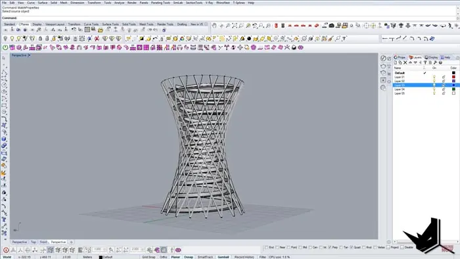460x259 pixels.
Task: Open the Layers panel tab
Action: tap(415, 57)
